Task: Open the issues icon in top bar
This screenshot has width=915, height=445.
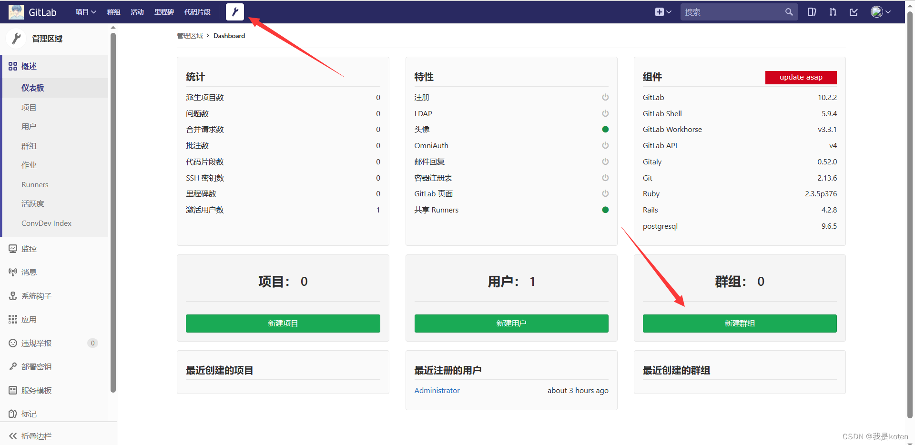Action: (x=812, y=12)
